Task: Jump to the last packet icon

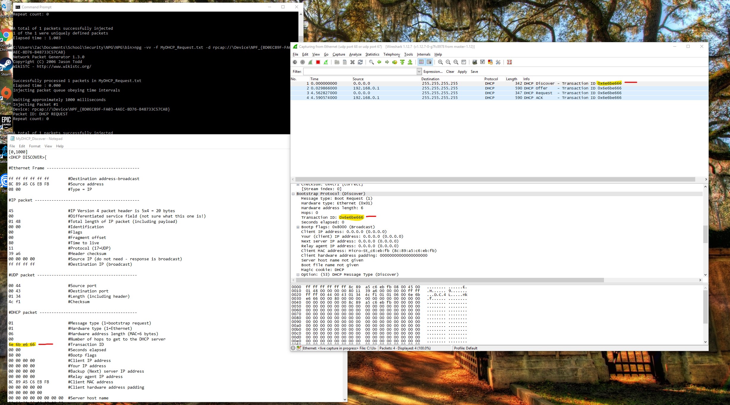Action: pyautogui.click(x=410, y=62)
